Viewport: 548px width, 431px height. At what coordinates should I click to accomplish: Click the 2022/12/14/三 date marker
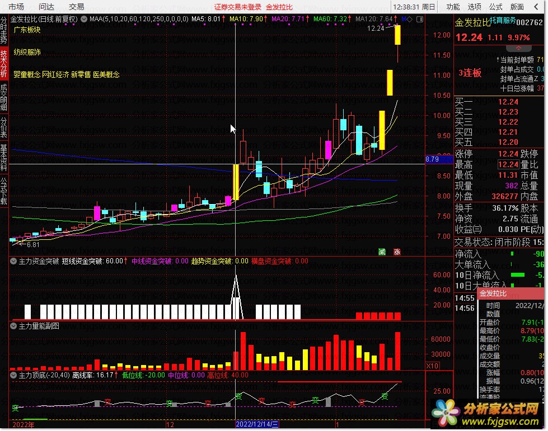(x=257, y=424)
